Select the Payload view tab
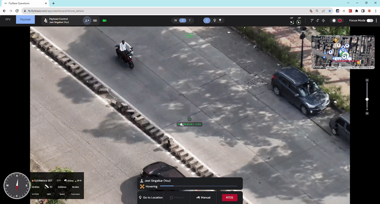The height and width of the screenshot is (204, 380). point(25,19)
